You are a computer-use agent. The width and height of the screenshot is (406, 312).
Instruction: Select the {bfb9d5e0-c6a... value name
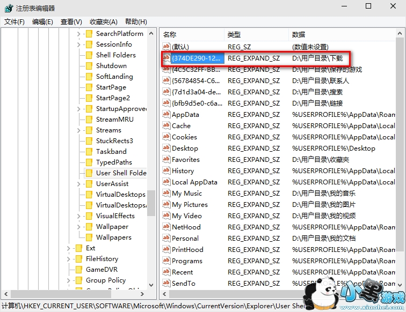coord(197,103)
